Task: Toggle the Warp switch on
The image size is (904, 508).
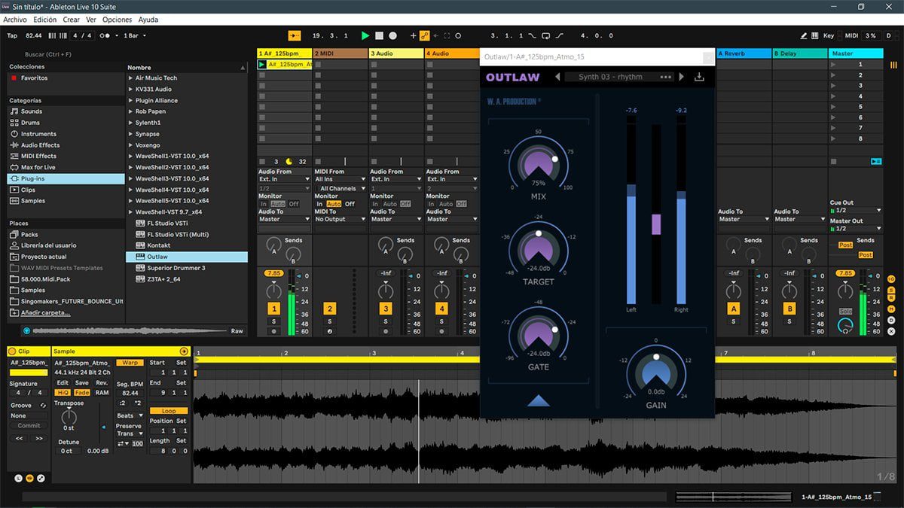Action: click(130, 363)
